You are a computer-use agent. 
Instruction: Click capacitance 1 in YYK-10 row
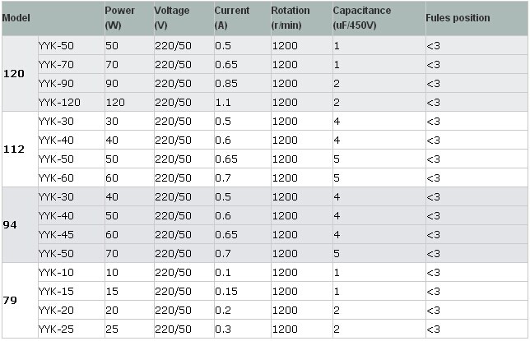coord(337,273)
